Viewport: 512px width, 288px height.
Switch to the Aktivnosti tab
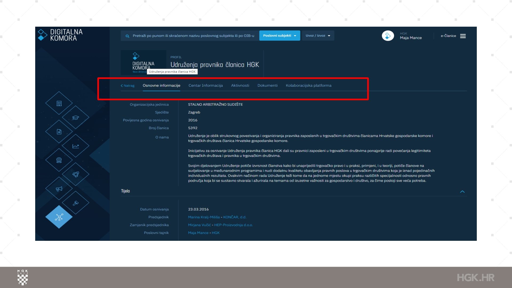pos(240,85)
